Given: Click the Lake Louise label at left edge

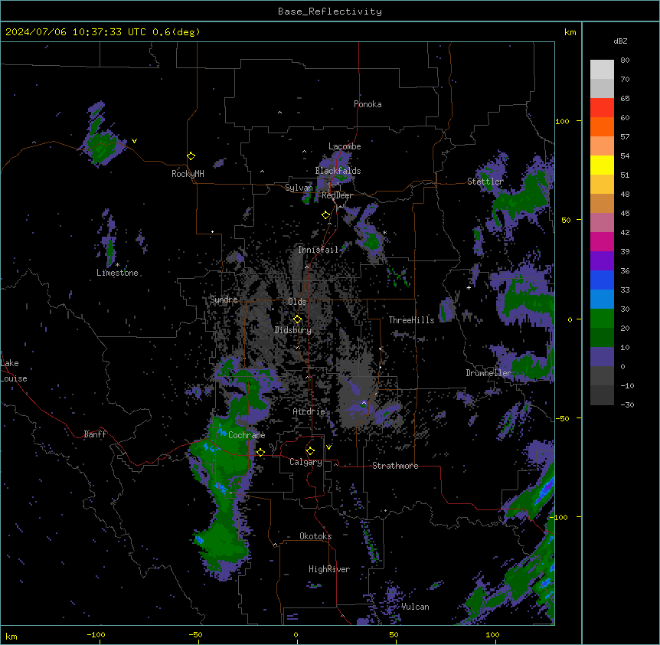Looking at the screenshot, I should click(13, 371).
